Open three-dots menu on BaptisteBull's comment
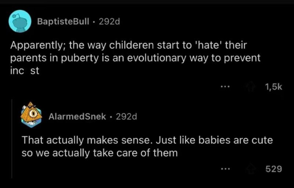This screenshot has height=188, width=294. (x=225, y=87)
